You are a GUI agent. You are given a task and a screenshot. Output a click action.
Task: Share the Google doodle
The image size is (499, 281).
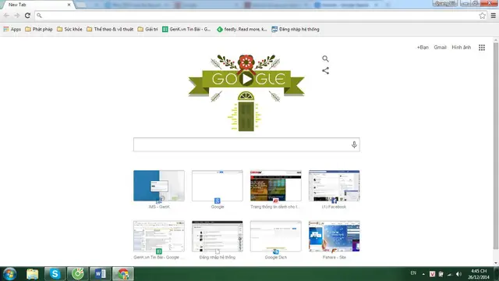tap(325, 71)
